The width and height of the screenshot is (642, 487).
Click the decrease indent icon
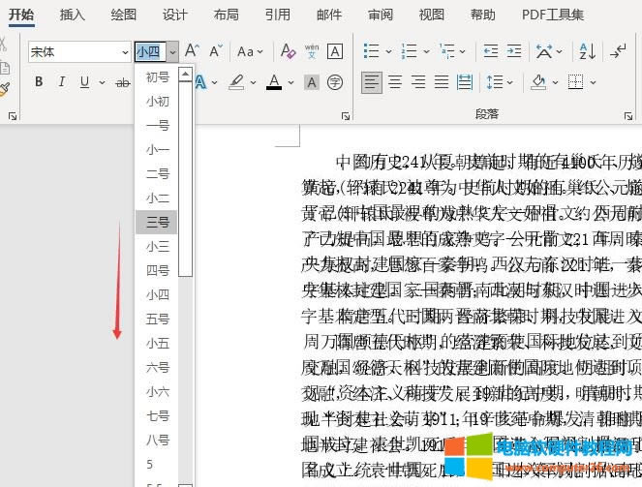point(489,51)
